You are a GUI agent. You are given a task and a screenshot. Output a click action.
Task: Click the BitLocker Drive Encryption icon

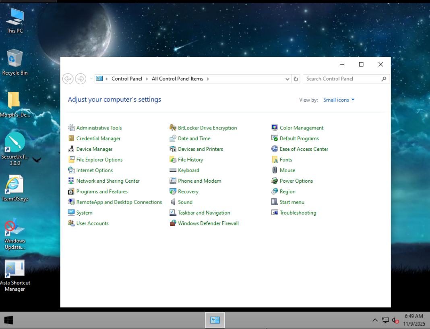click(x=173, y=128)
